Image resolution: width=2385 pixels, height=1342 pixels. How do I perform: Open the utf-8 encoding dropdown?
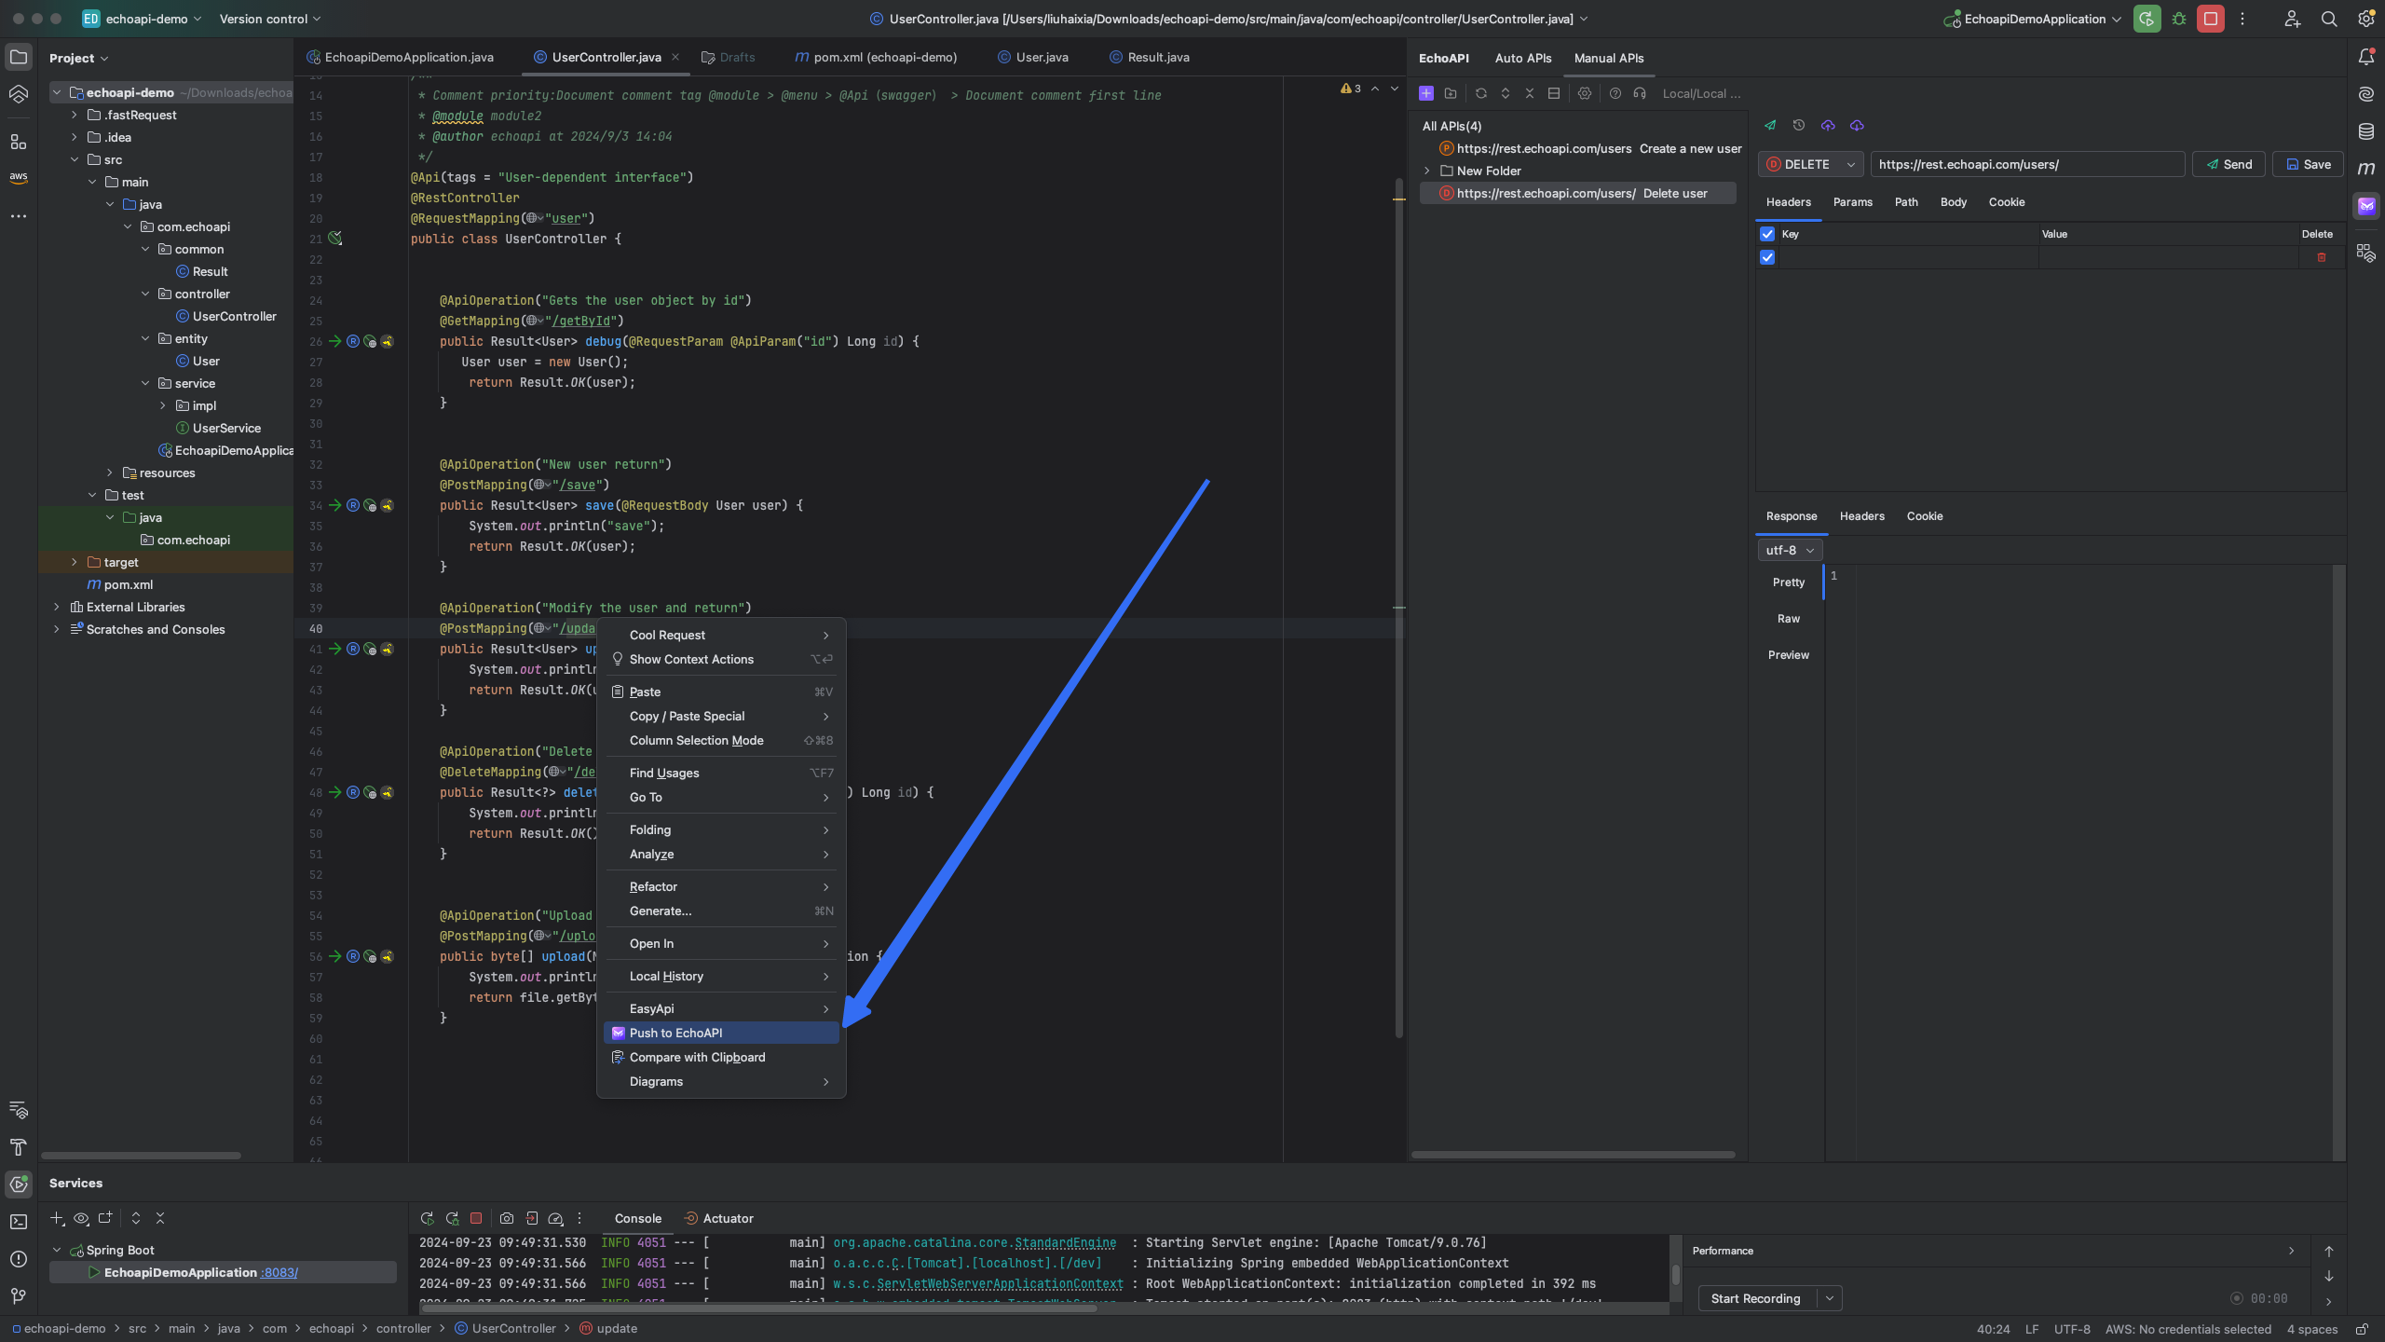pyautogui.click(x=1790, y=550)
